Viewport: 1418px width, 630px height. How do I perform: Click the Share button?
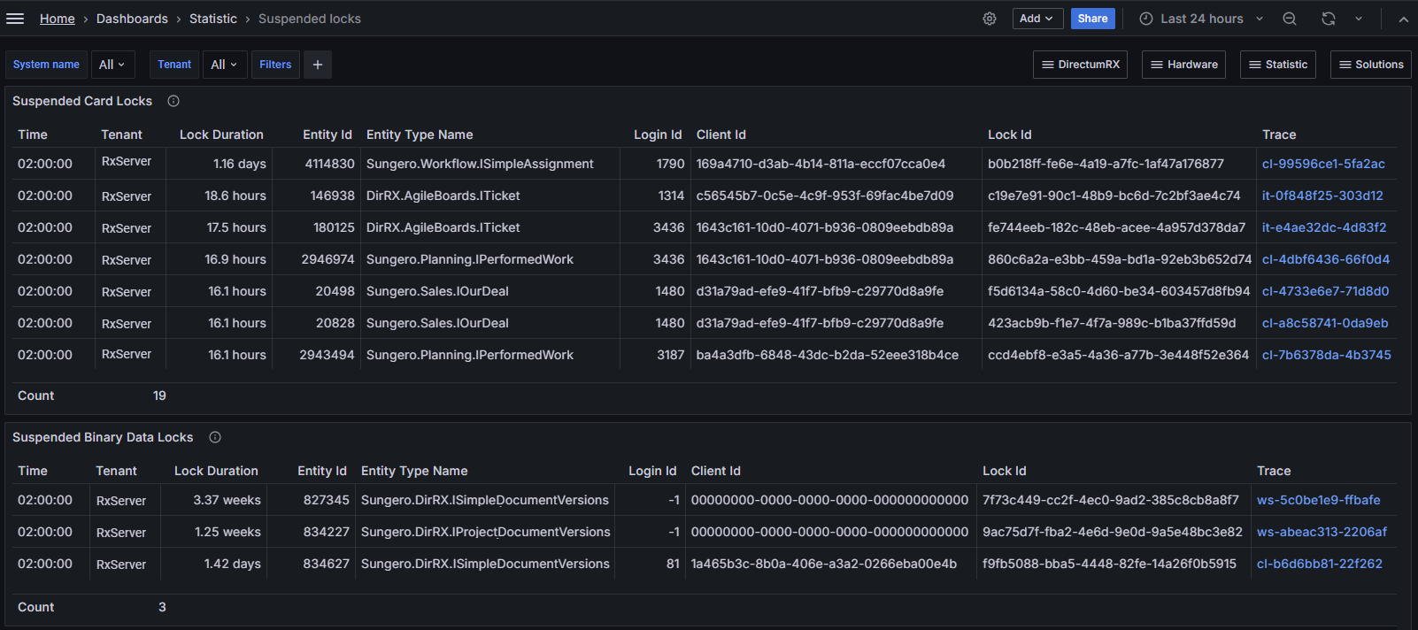coord(1092,19)
